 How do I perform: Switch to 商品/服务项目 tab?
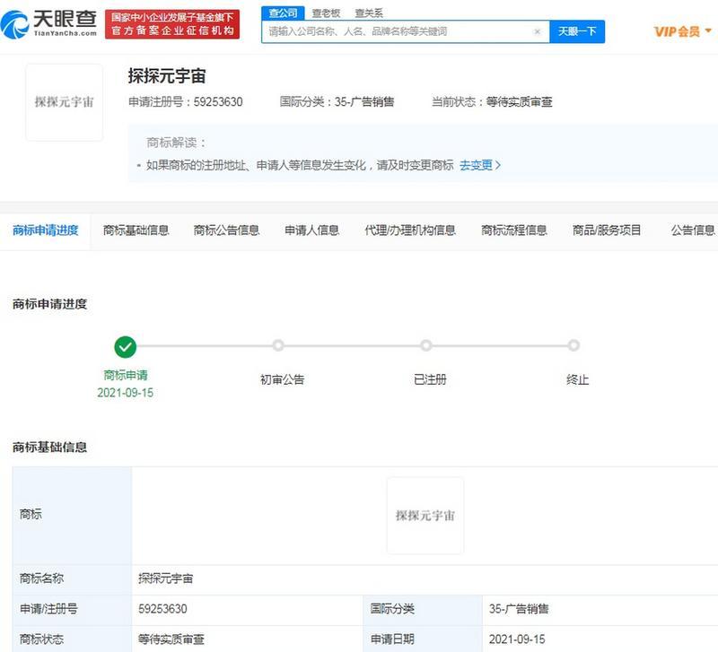coord(607,230)
